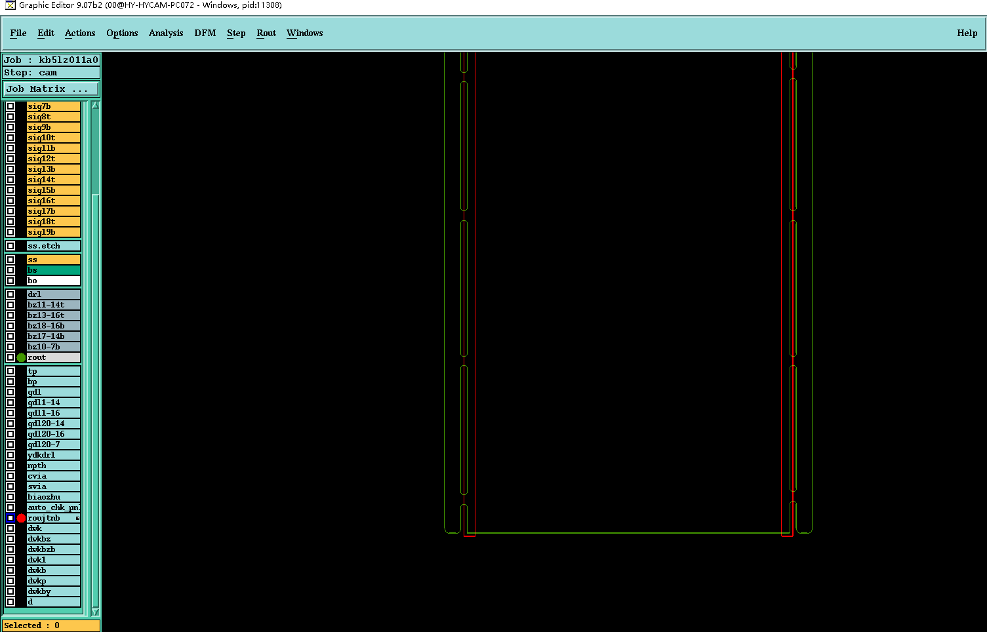Select layer gdl
The image size is (987, 632).
point(53,392)
